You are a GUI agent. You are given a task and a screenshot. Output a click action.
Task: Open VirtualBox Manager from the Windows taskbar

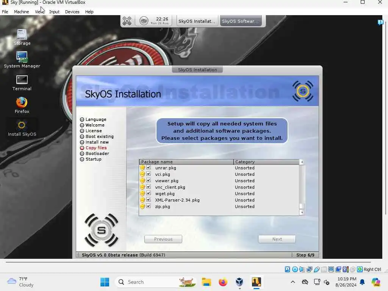click(239, 282)
